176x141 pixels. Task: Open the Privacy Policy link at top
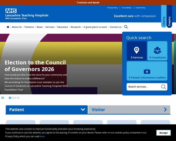(112, 8)
